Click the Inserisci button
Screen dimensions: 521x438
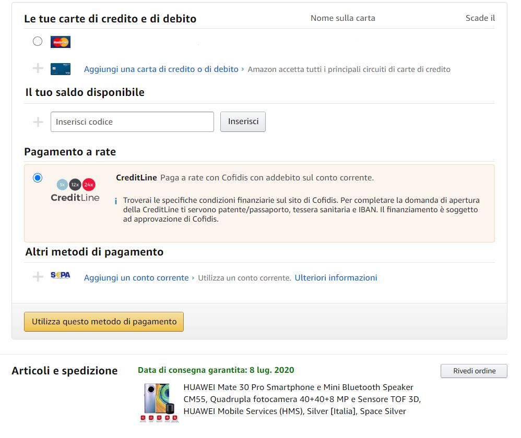point(243,122)
